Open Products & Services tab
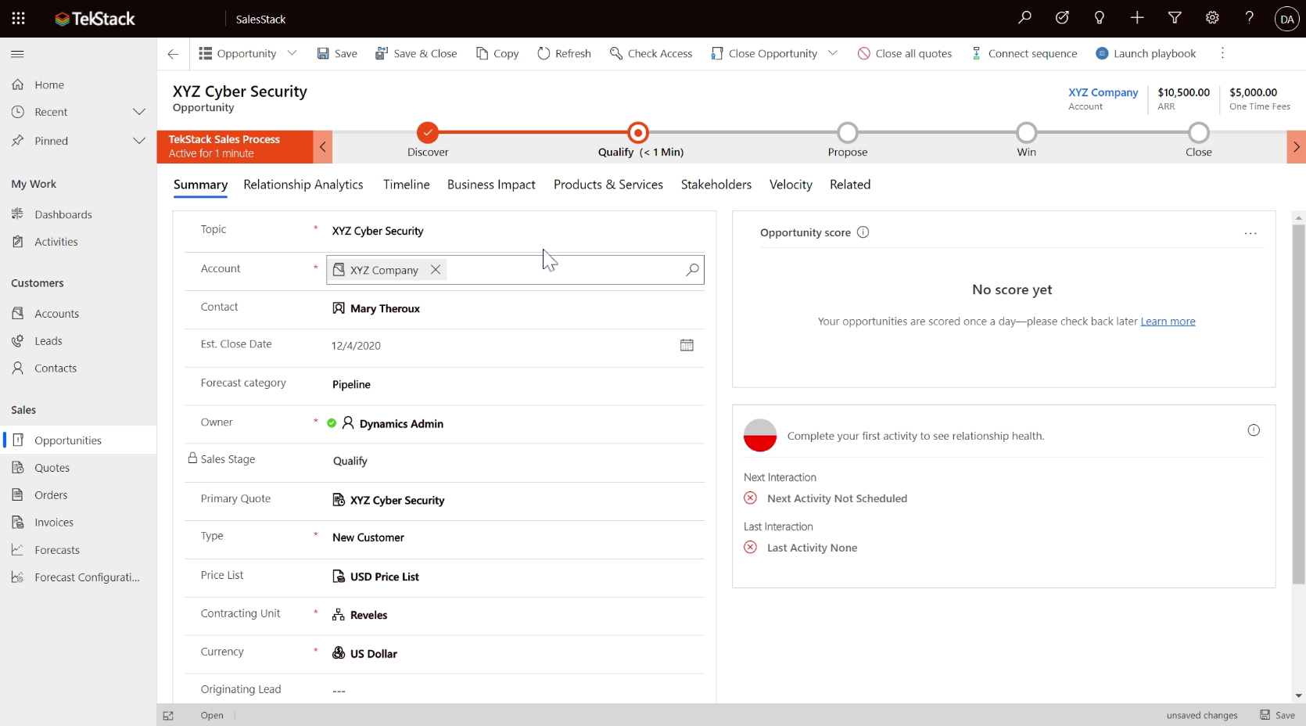Image resolution: width=1306 pixels, height=726 pixels. click(x=608, y=185)
